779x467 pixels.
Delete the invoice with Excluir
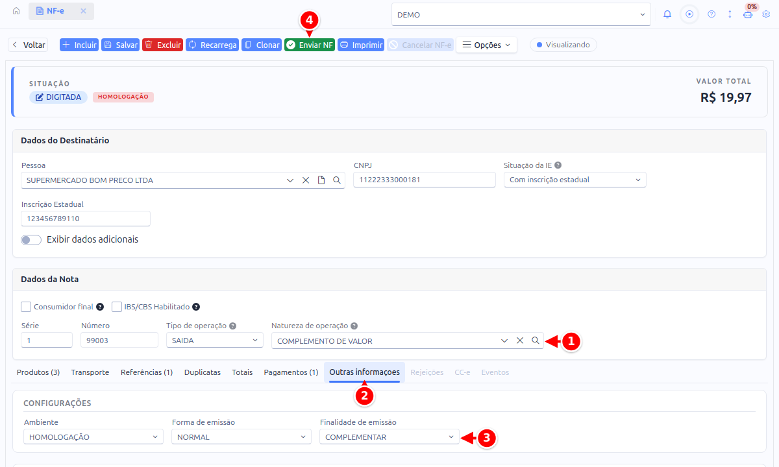click(163, 45)
